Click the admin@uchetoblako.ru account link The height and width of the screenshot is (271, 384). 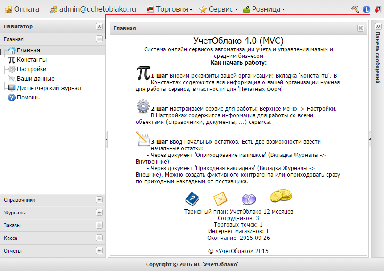(x=93, y=9)
